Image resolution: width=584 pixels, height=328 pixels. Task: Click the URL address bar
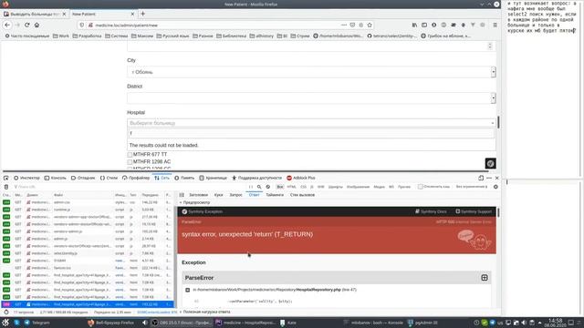click(x=218, y=25)
